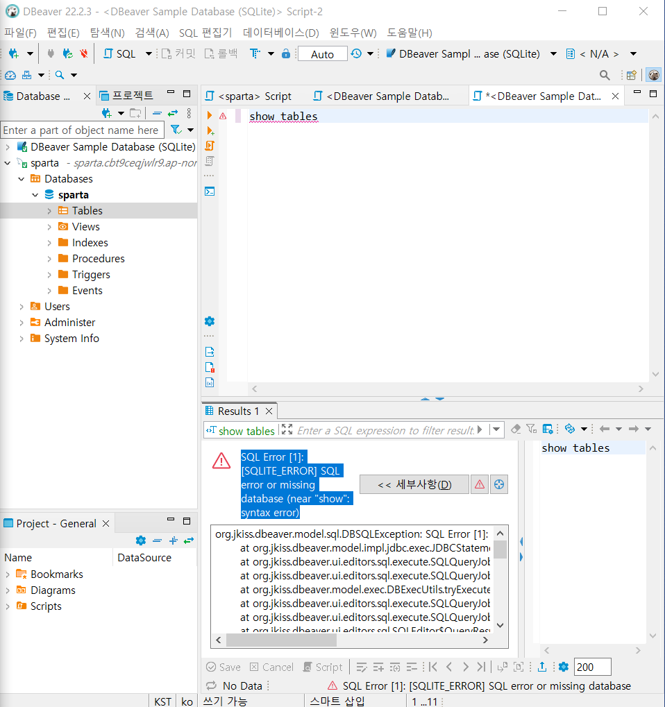
Task: Open navigator filter settings funnel icon
Action: tap(176, 130)
